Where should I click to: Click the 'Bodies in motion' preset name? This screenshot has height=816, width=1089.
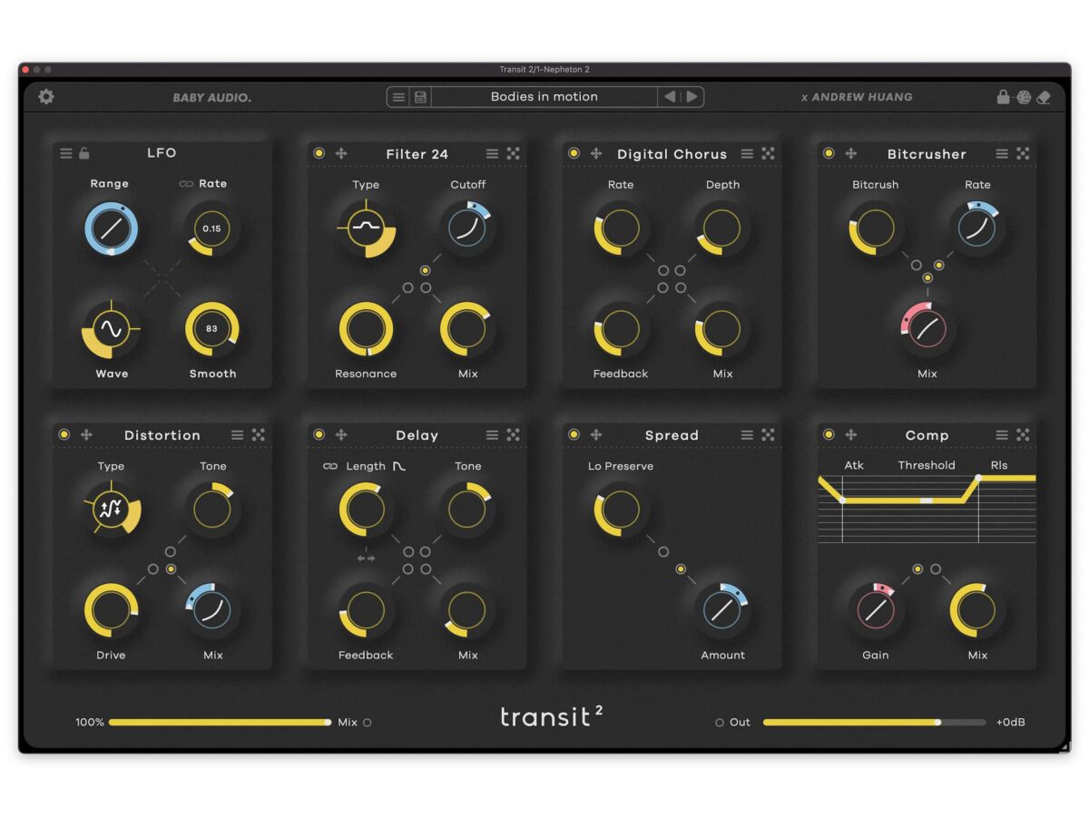[x=544, y=97]
